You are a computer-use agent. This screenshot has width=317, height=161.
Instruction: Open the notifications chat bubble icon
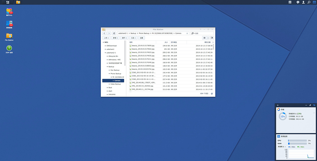(298, 2)
